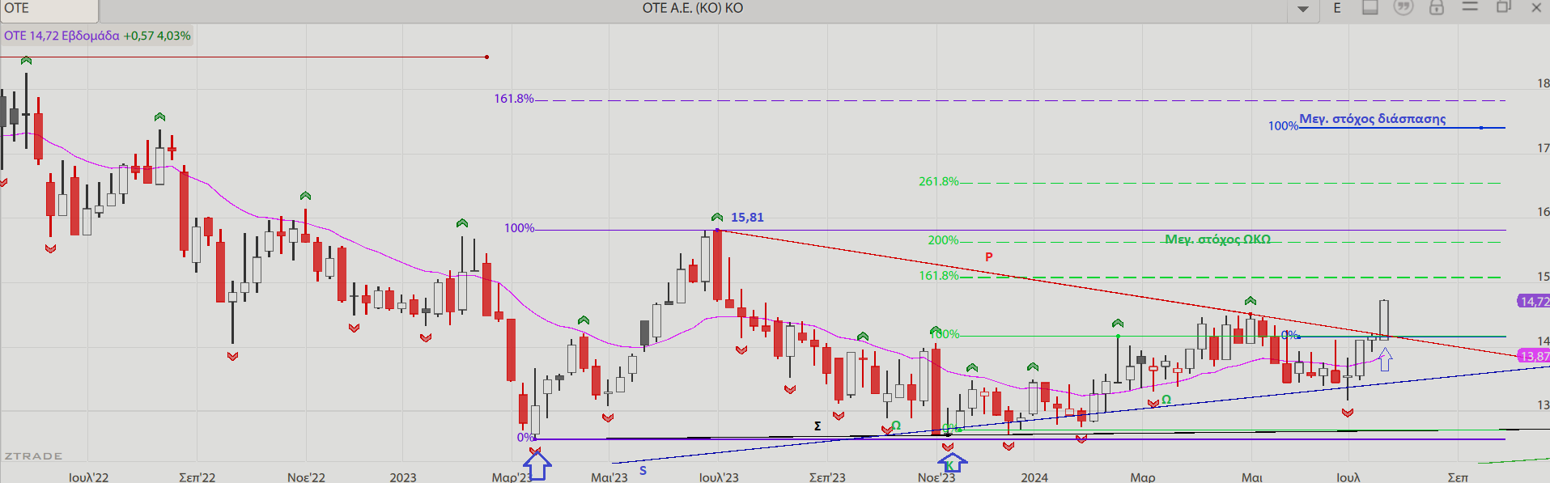Click the large blue up arrow at Μαρ'23

pos(537,466)
